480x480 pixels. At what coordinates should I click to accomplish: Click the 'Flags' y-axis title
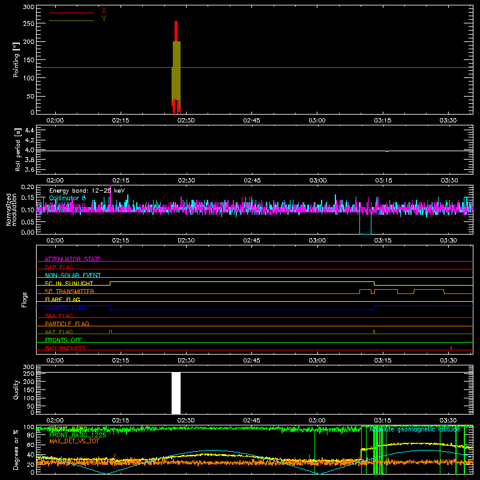tap(24, 299)
